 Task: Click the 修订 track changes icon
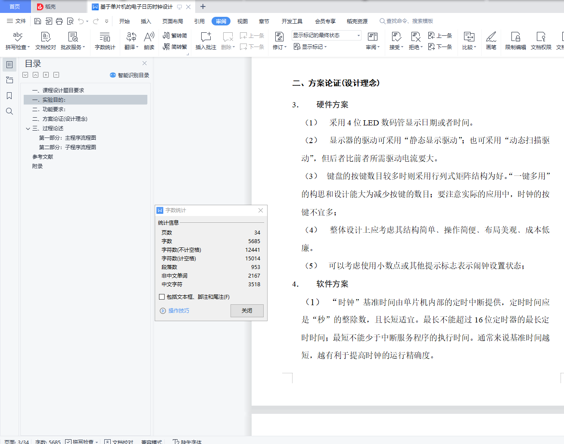tap(279, 37)
